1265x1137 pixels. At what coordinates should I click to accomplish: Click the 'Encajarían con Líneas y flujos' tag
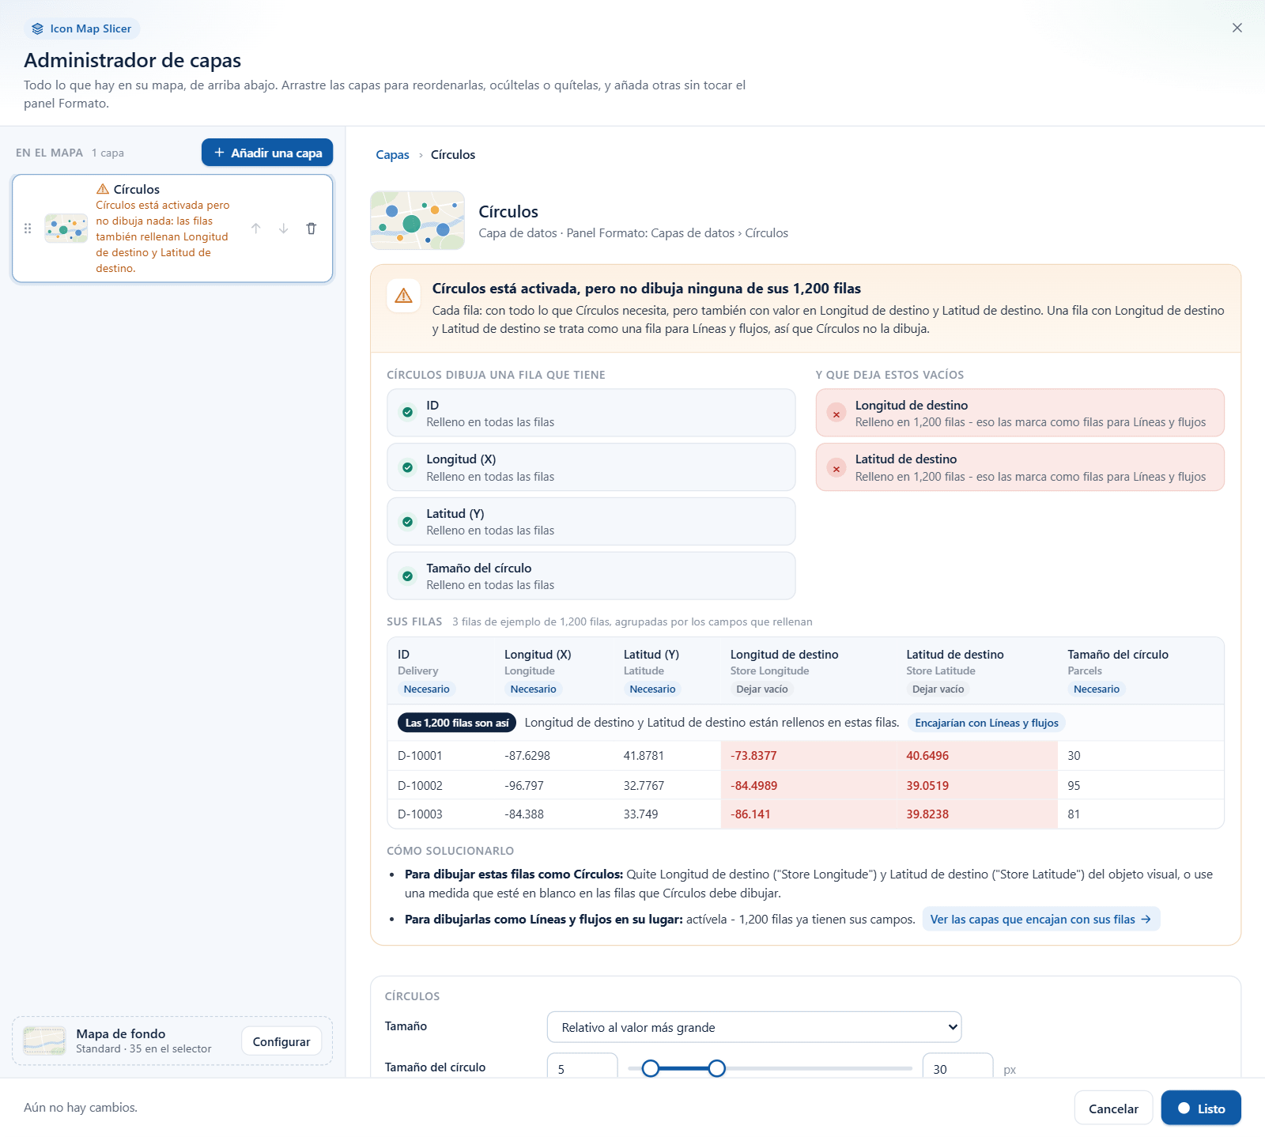point(986,723)
